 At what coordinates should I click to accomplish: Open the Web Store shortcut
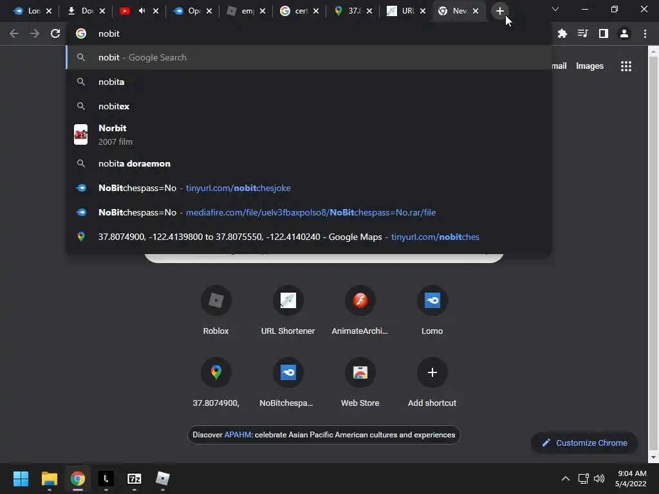click(360, 383)
